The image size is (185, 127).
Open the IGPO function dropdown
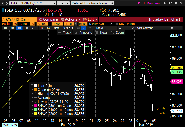pyautogui.click(x=63, y=3)
